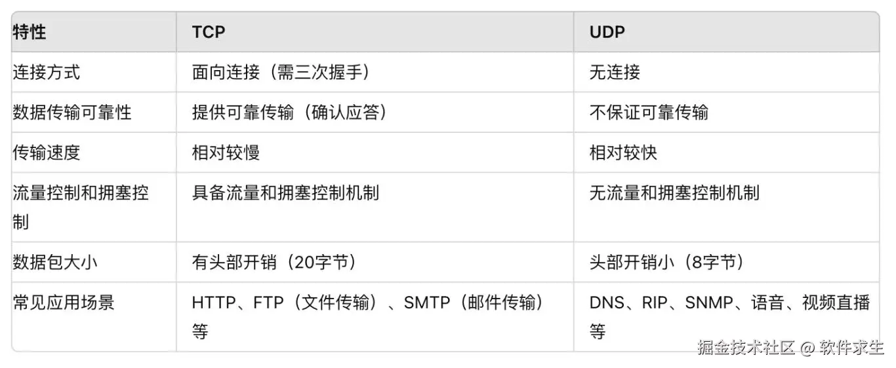Select the 数据传输可靠性 row label
Image resolution: width=896 pixels, height=368 pixels.
pyautogui.click(x=72, y=112)
